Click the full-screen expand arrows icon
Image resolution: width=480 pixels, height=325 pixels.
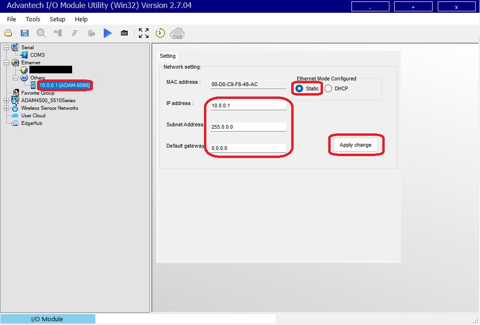[144, 33]
